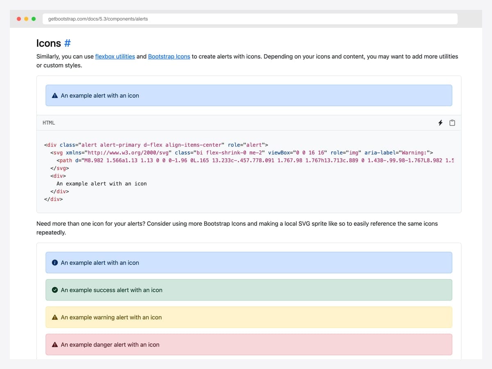Click the Icons heading text
The height and width of the screenshot is (369, 492).
49,43
